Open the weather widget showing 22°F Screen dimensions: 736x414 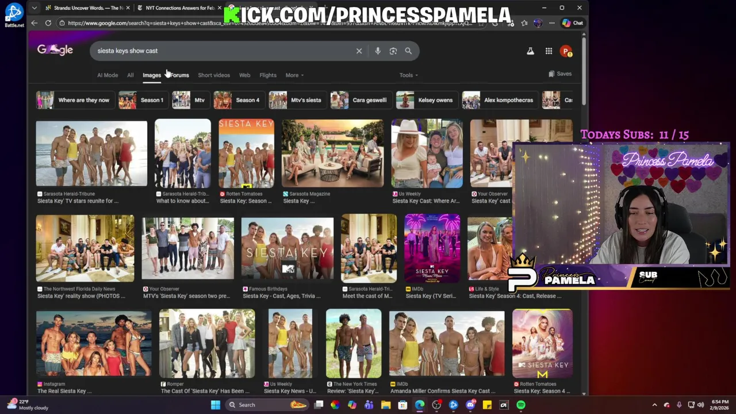pyautogui.click(x=28, y=405)
